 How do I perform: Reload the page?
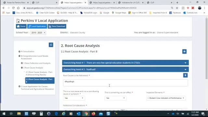13,8
